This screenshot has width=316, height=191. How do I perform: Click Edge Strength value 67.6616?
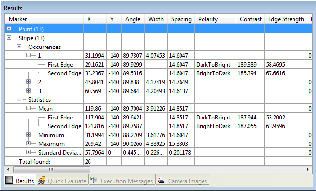coord(275,73)
